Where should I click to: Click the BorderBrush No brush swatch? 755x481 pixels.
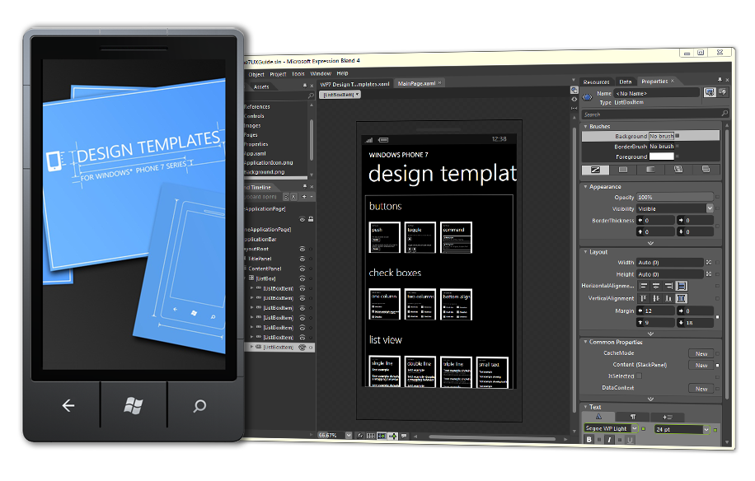click(662, 147)
